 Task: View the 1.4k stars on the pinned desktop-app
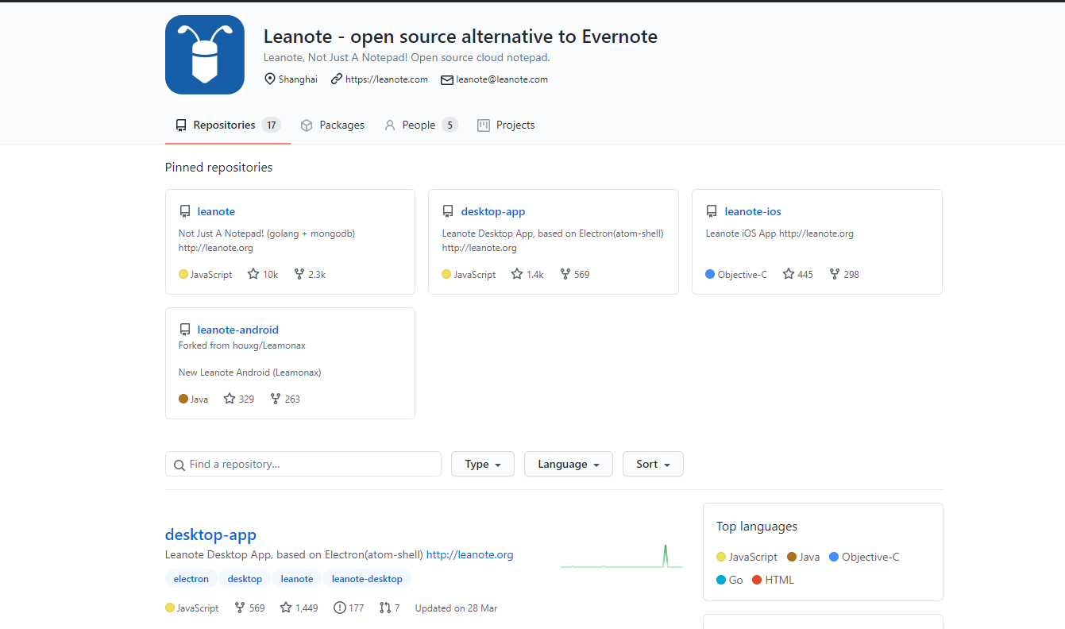point(527,274)
